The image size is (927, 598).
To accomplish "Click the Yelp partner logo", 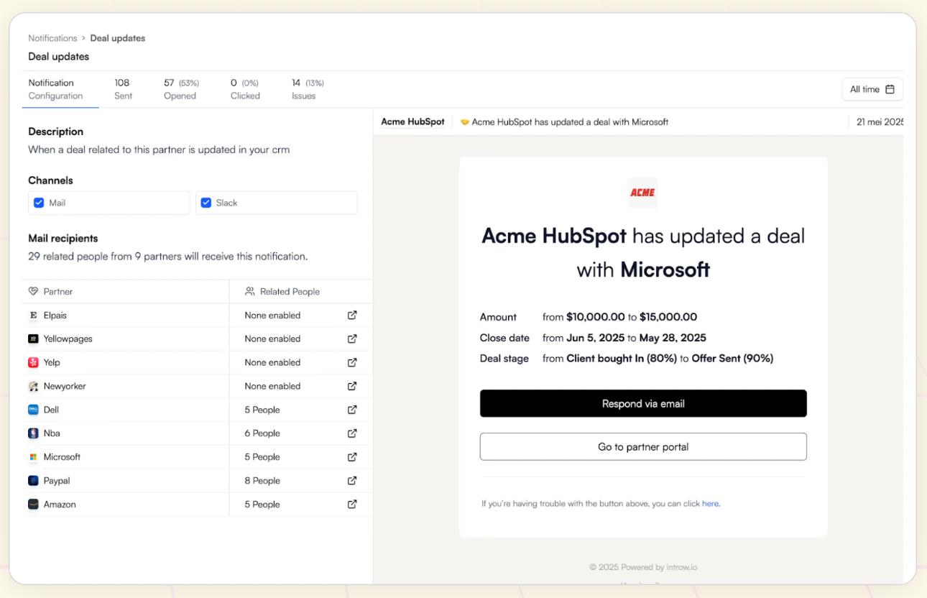I will point(33,362).
